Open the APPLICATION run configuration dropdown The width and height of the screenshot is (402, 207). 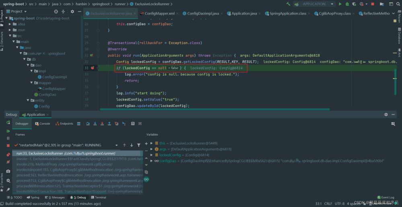point(314,4)
